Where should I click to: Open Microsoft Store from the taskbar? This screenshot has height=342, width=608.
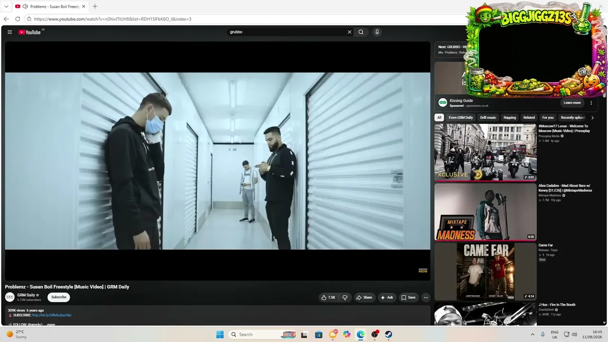tap(319, 334)
